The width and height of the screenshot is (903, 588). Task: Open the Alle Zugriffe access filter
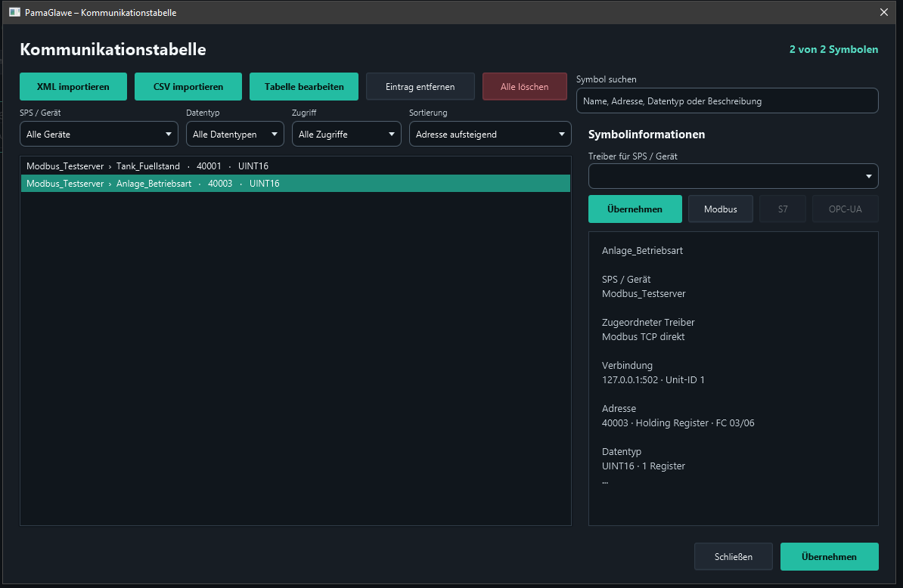coord(346,134)
